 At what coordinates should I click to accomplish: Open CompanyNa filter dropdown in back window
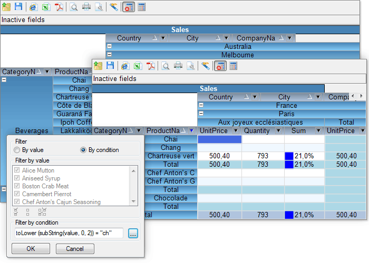[290, 38]
